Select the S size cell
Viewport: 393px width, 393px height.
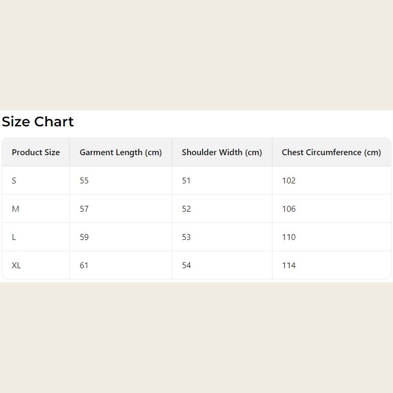point(14,181)
